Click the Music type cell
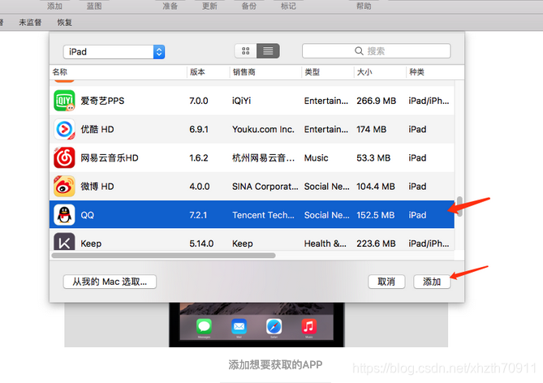Screen dimensions: 543x383 (317, 158)
